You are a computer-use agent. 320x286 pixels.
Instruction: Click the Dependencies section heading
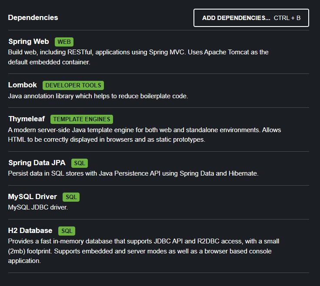pyautogui.click(x=33, y=17)
